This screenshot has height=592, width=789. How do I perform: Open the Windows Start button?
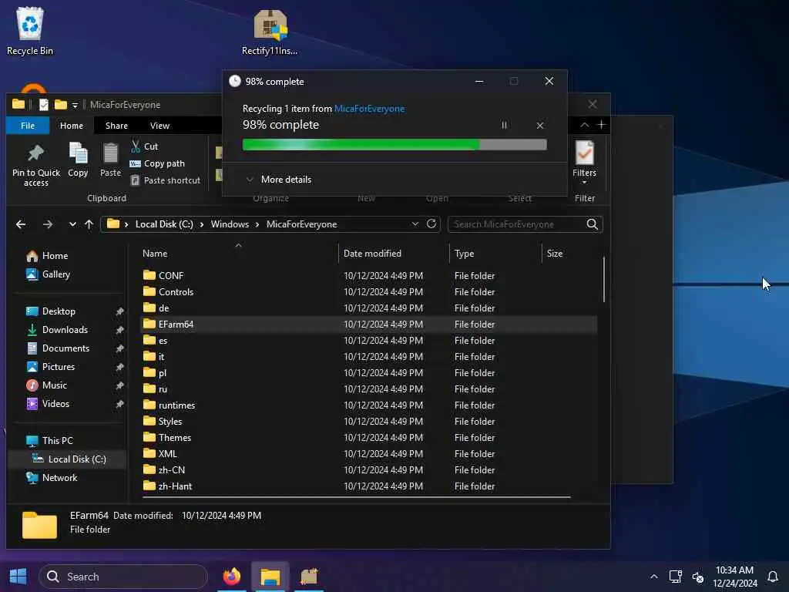tap(18, 577)
